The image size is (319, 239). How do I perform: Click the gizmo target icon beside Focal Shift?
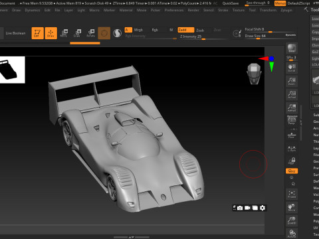[x=237, y=33]
